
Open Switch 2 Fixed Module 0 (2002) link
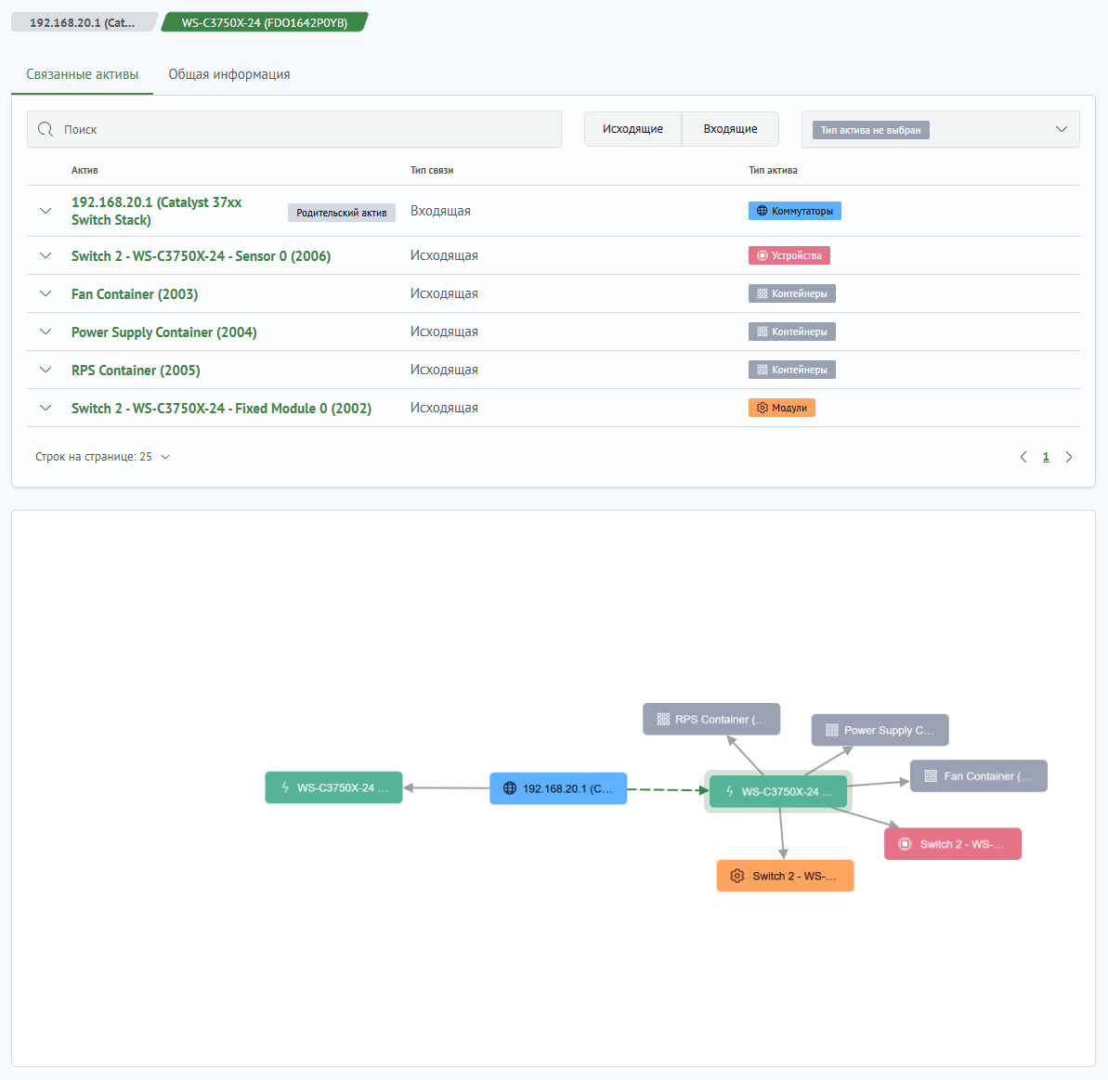(x=221, y=409)
